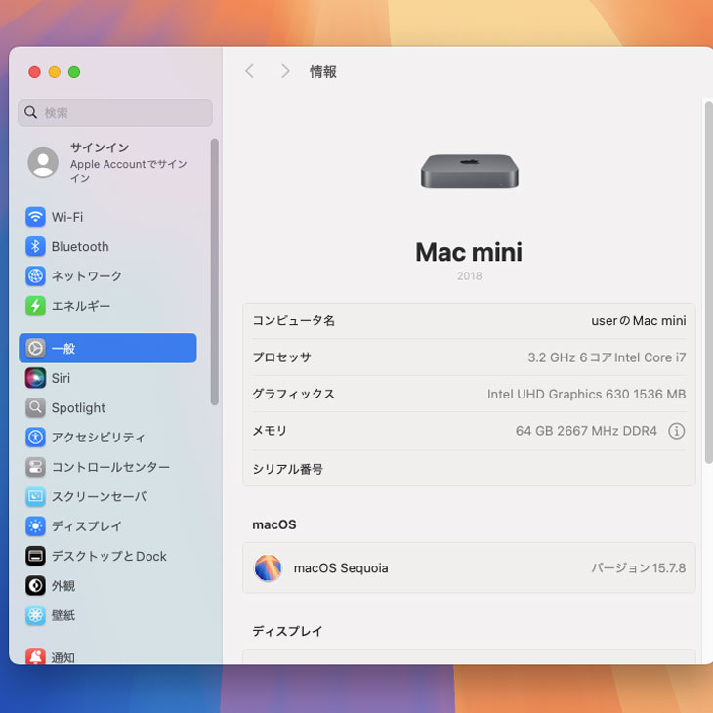Click the sidebar scrollbar
This screenshot has height=713, width=713.
coord(215,272)
